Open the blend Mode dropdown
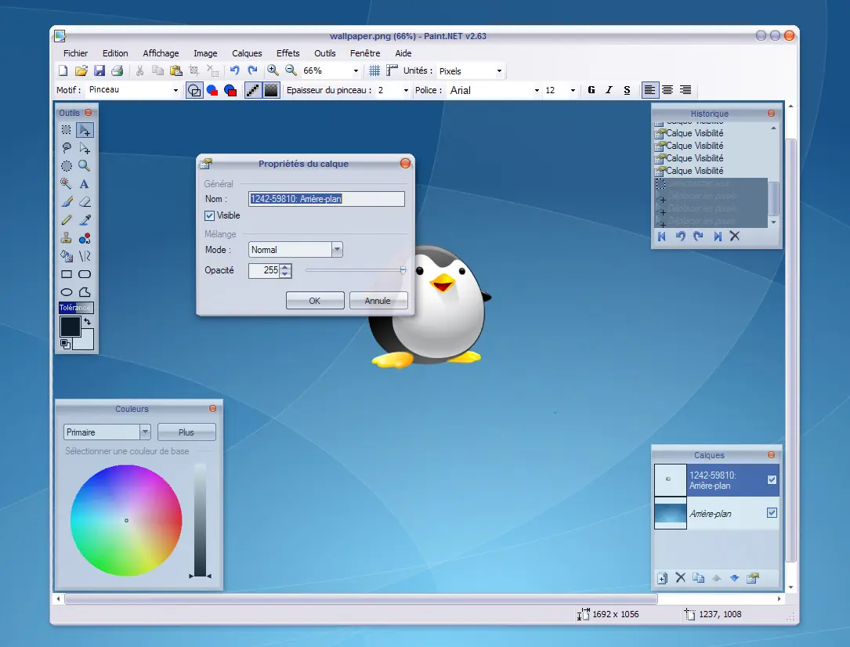This screenshot has height=647, width=850. pyautogui.click(x=337, y=249)
